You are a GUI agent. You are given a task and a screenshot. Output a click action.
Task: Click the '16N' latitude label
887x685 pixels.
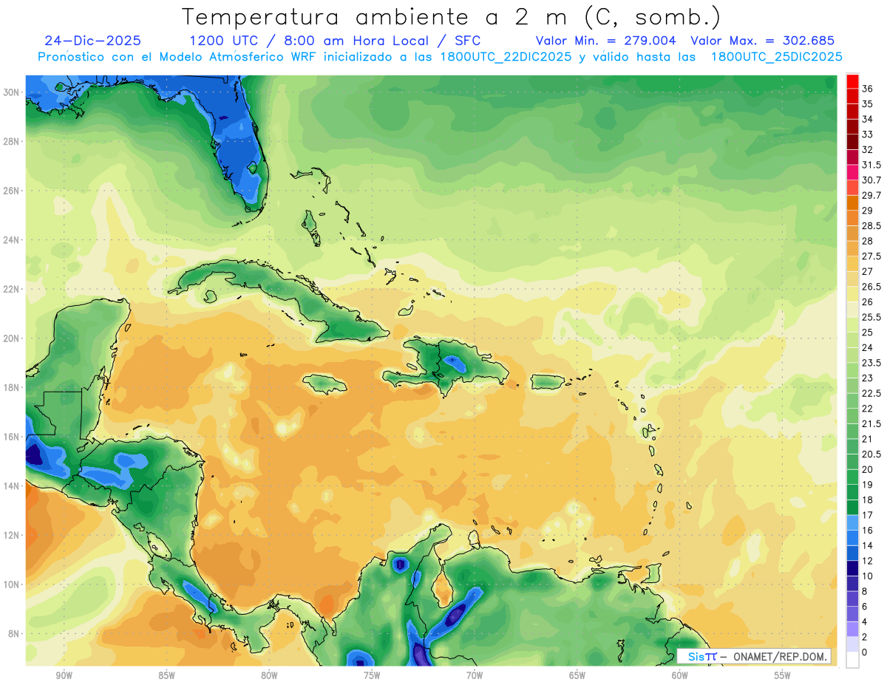13,437
